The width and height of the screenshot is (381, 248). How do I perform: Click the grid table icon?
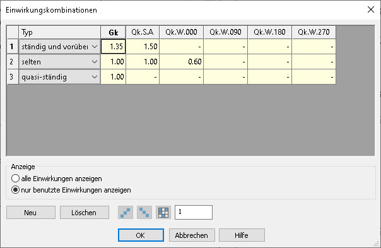click(163, 213)
